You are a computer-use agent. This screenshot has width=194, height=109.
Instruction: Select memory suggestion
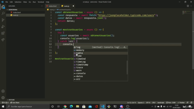100,50
